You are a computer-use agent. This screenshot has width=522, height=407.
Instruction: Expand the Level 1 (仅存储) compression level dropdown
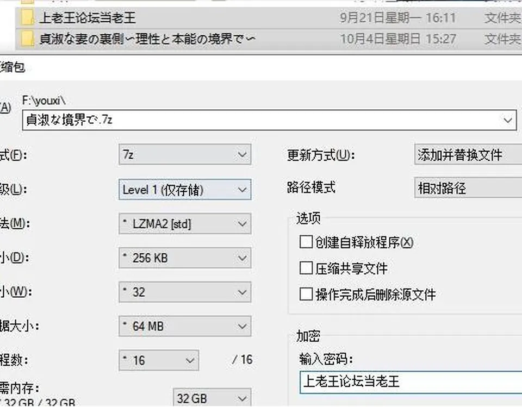click(185, 190)
